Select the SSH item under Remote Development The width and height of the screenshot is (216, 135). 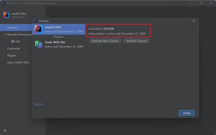(18, 41)
